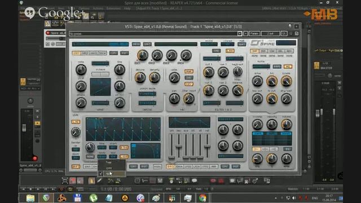Adjust the envelope decay fader
Image resolution: width=361 pixels, height=203 pixels.
pos(179,146)
